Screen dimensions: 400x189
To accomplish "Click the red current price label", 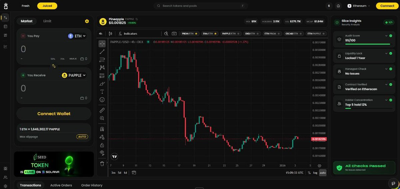I will click(x=319, y=139).
